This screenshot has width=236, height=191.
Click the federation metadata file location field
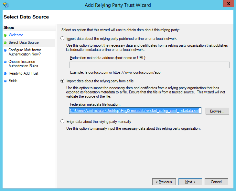point(135,111)
